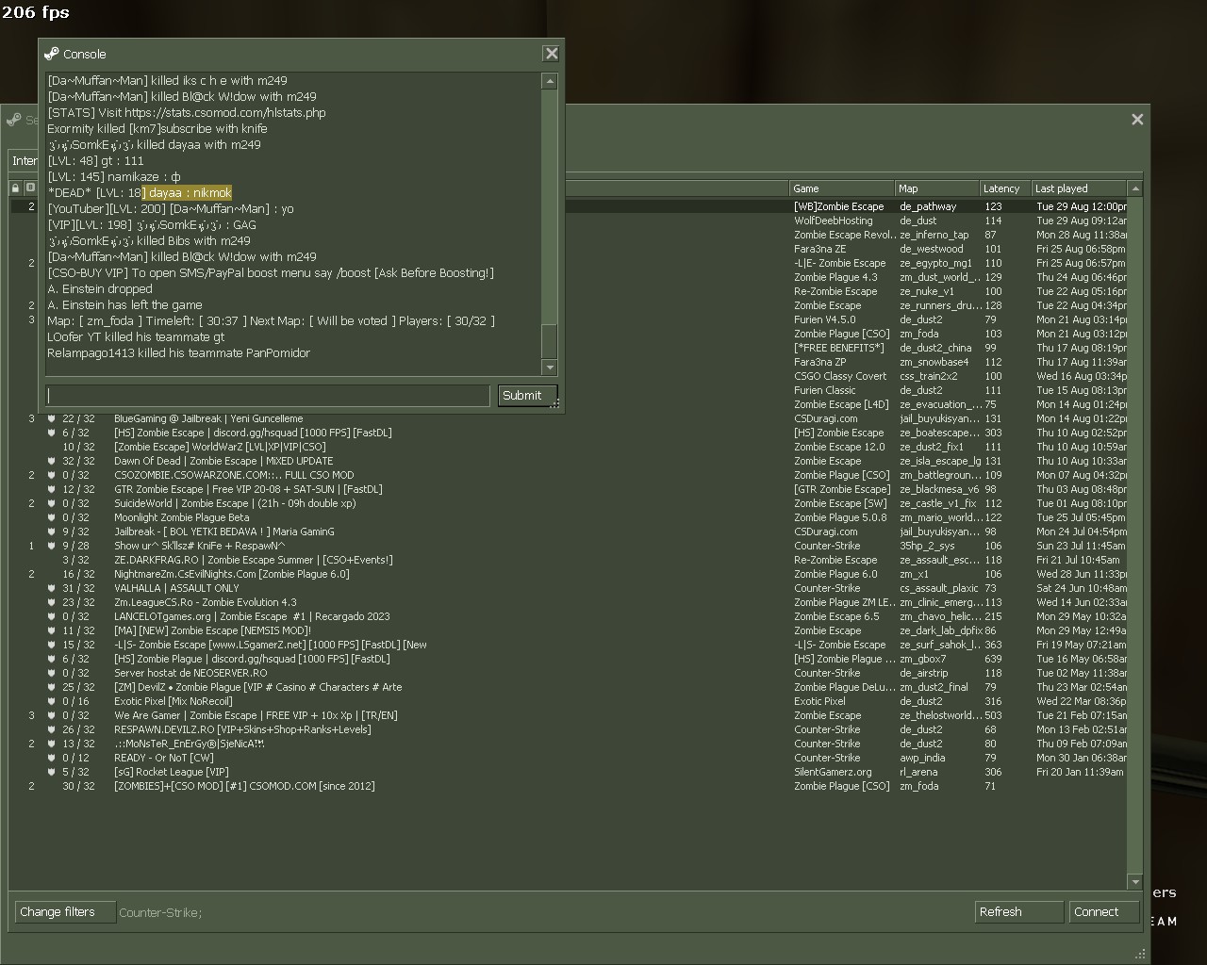Click latency value 639

click(x=994, y=659)
